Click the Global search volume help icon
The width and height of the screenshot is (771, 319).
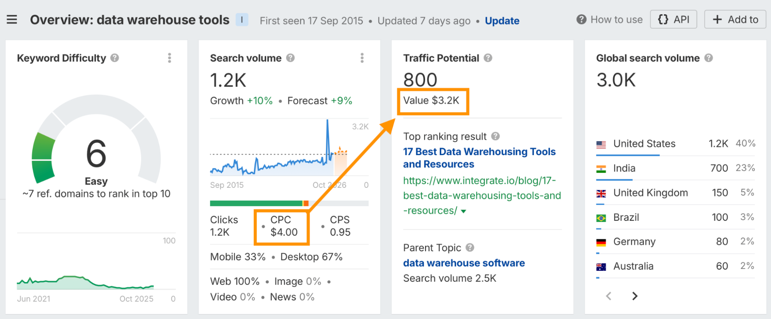[709, 58]
